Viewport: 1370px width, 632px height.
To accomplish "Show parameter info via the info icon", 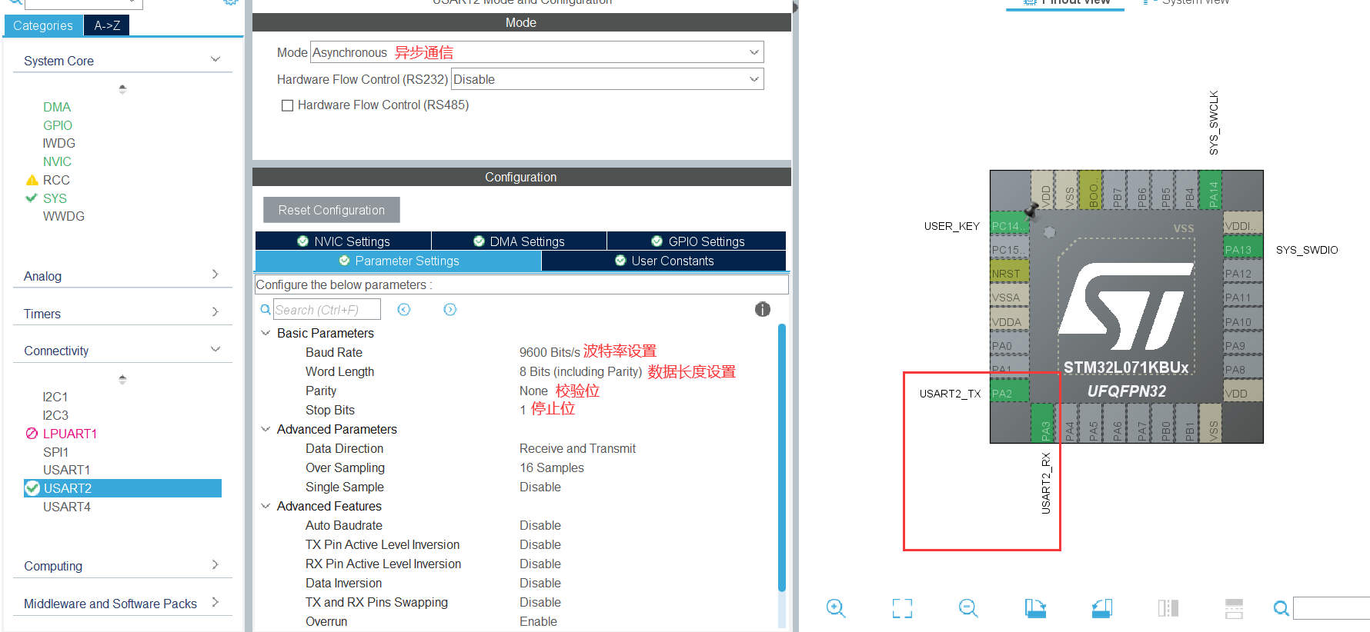I will 763,309.
